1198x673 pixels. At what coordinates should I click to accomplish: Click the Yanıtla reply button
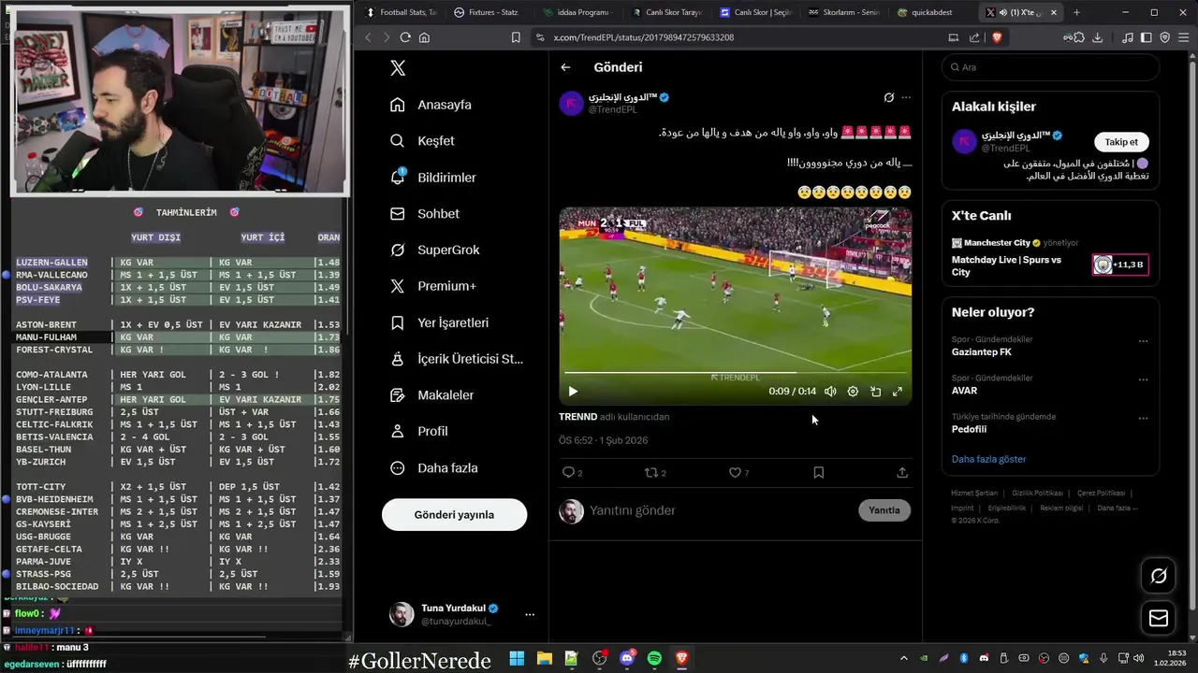(884, 510)
